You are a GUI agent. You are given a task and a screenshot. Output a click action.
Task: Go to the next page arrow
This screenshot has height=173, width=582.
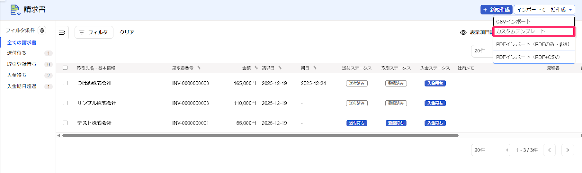567,150
